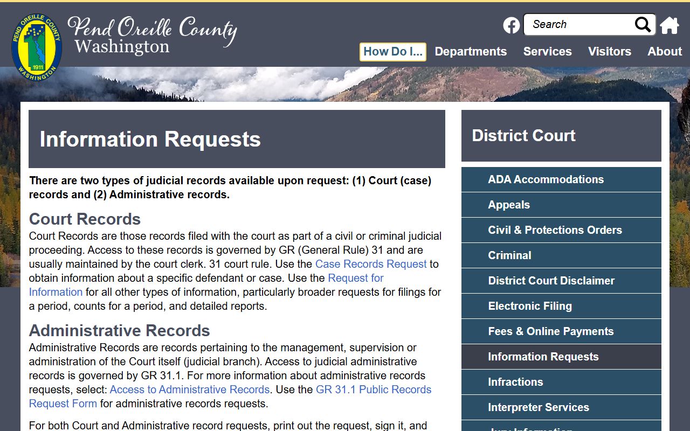Click the District Court sidebar heading

[x=523, y=136]
